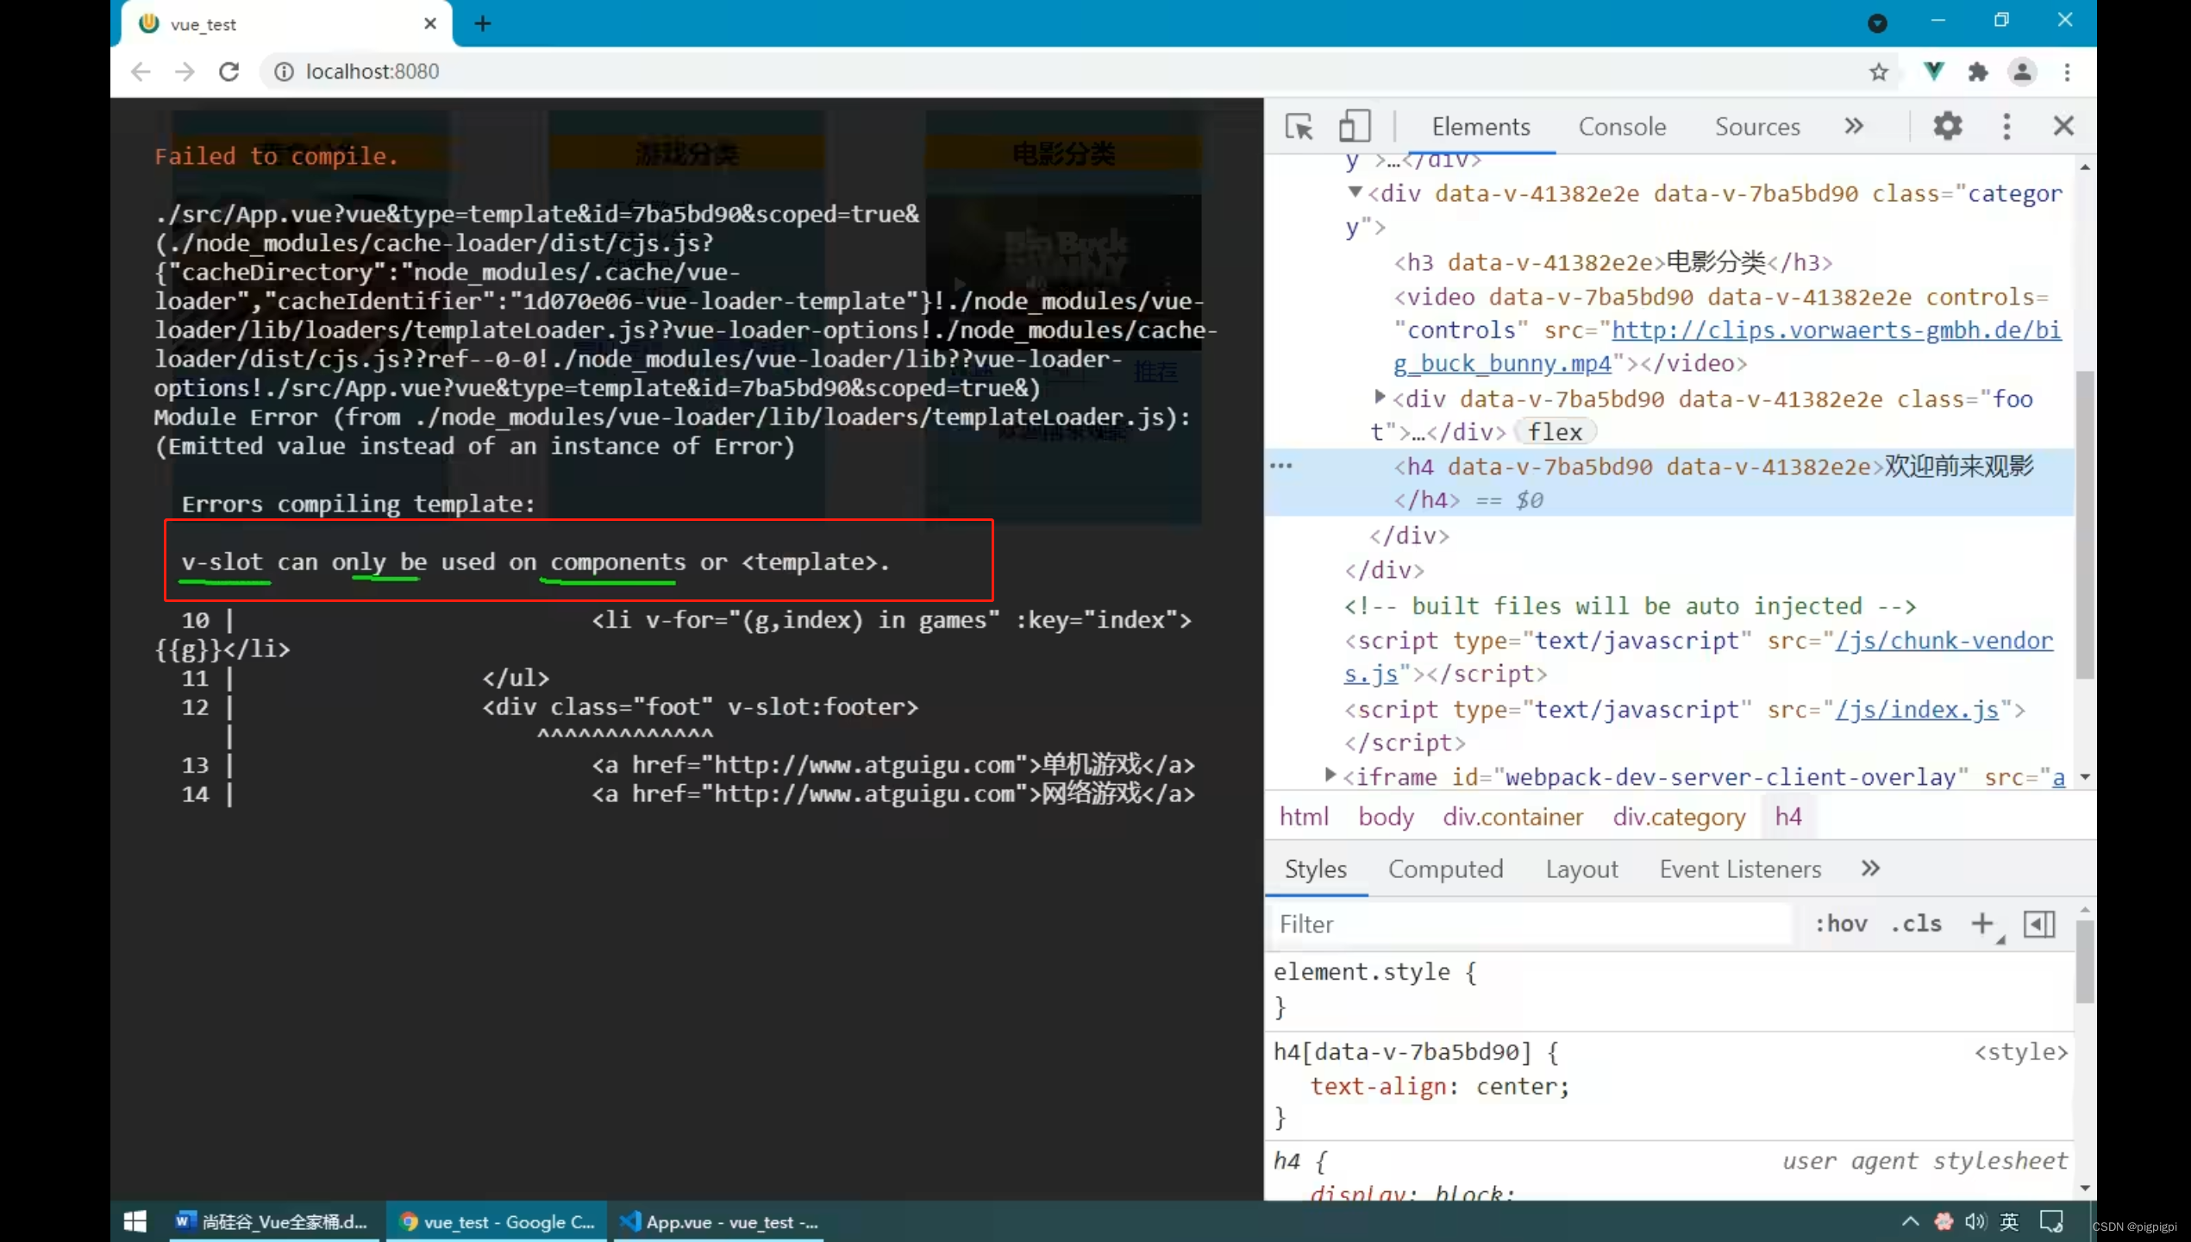Open the Extensions puzzle icon

[x=1977, y=72]
